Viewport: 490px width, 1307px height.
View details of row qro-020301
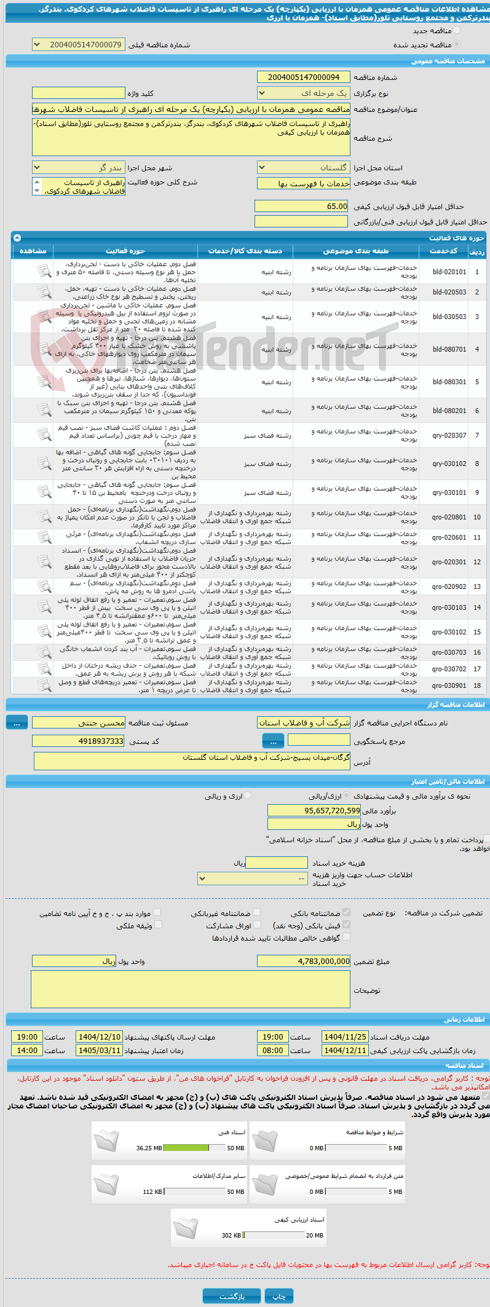point(44,562)
